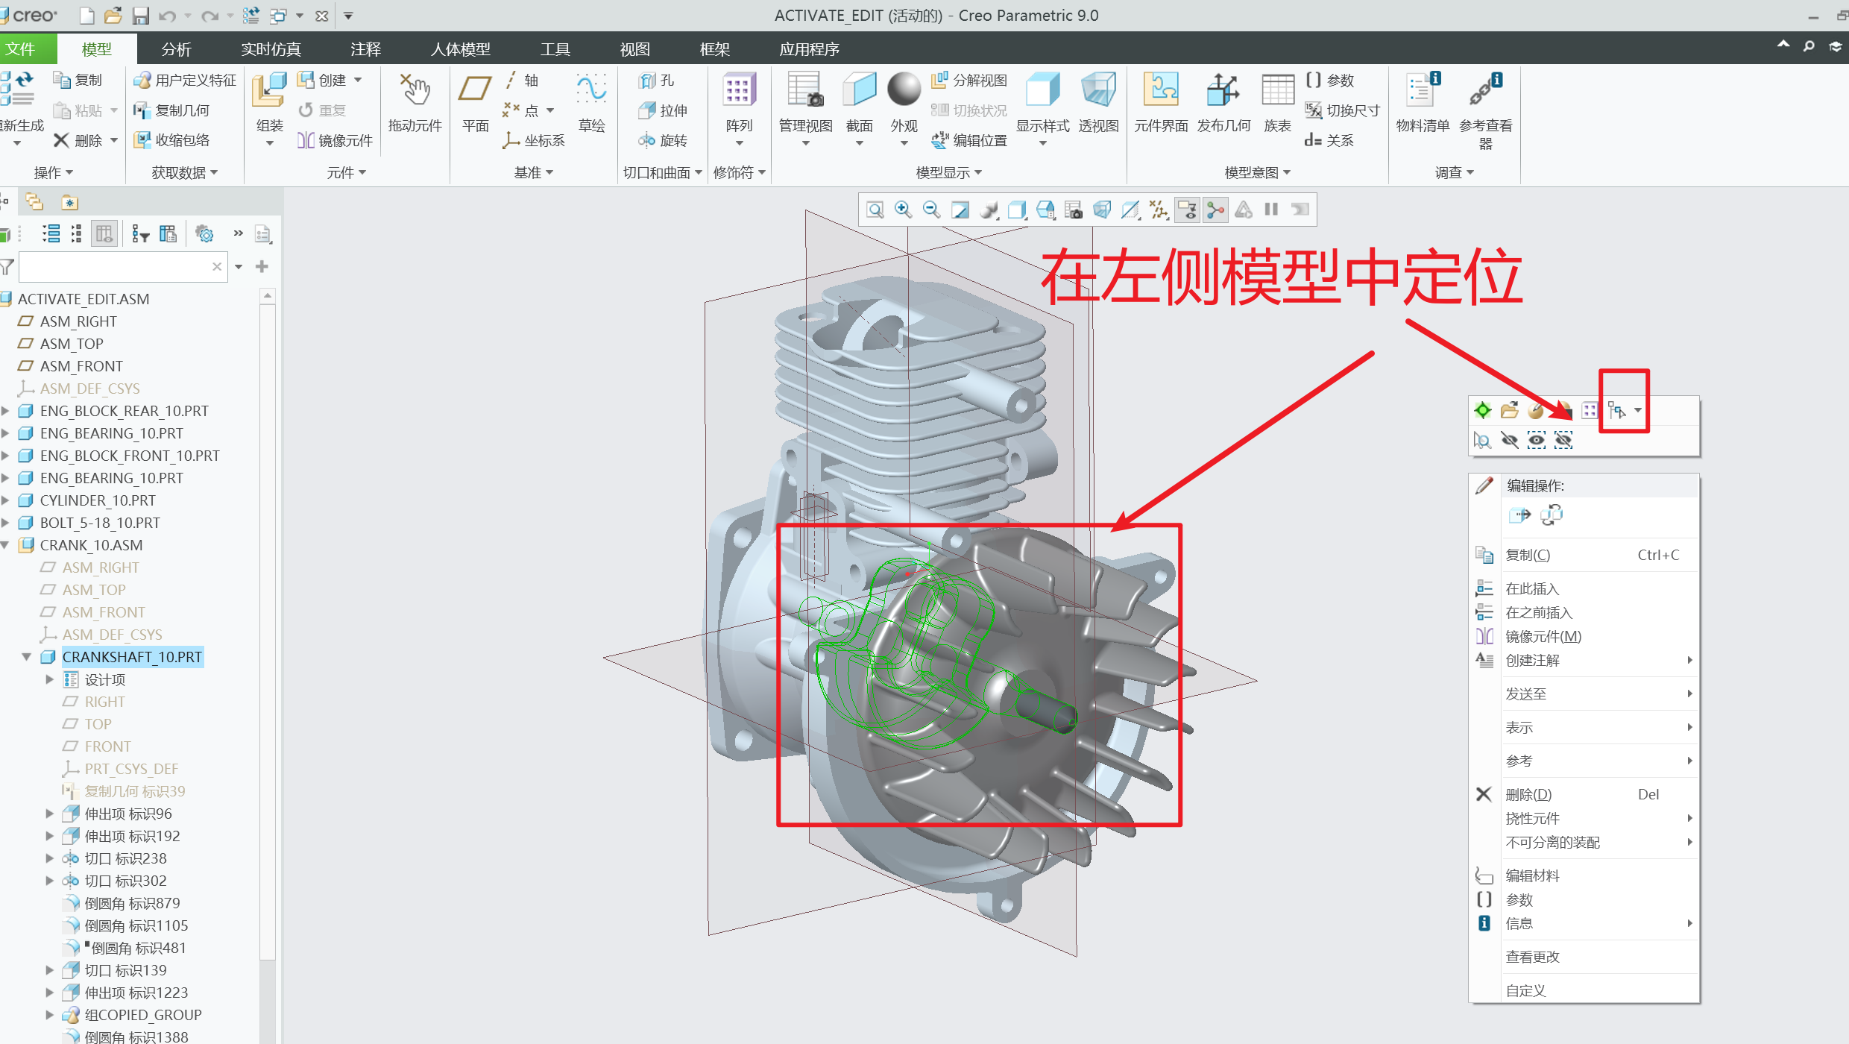Choose 镜像元件(M) from the context menu
This screenshot has height=1044, width=1849.
[x=1543, y=636]
